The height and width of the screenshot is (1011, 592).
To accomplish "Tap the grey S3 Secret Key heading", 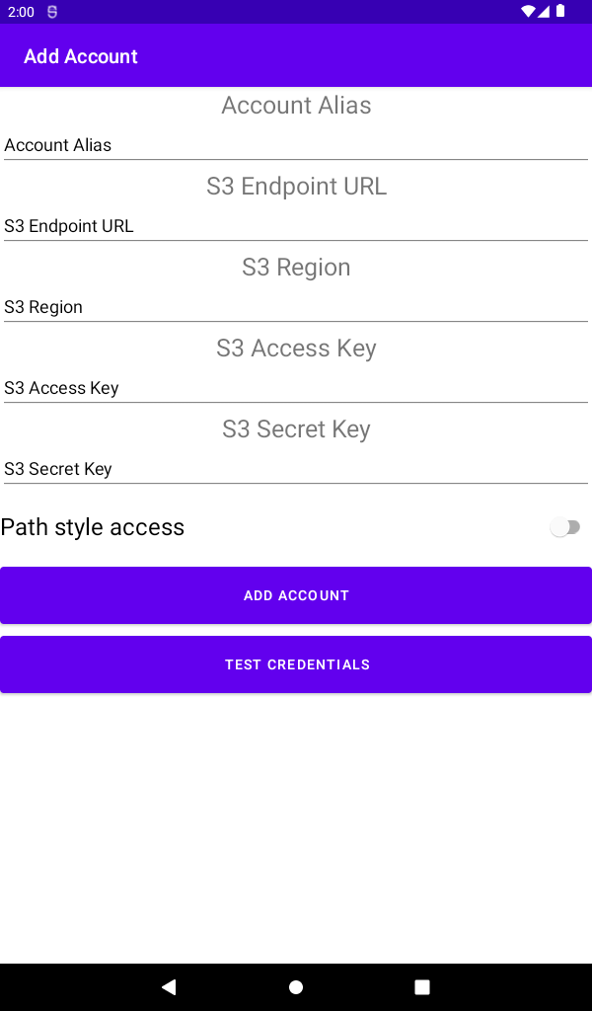I will tap(296, 429).
